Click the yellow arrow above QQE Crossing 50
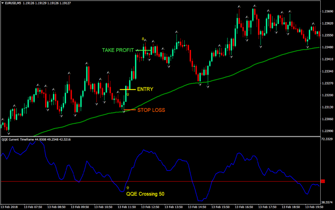 (x=128, y=188)
